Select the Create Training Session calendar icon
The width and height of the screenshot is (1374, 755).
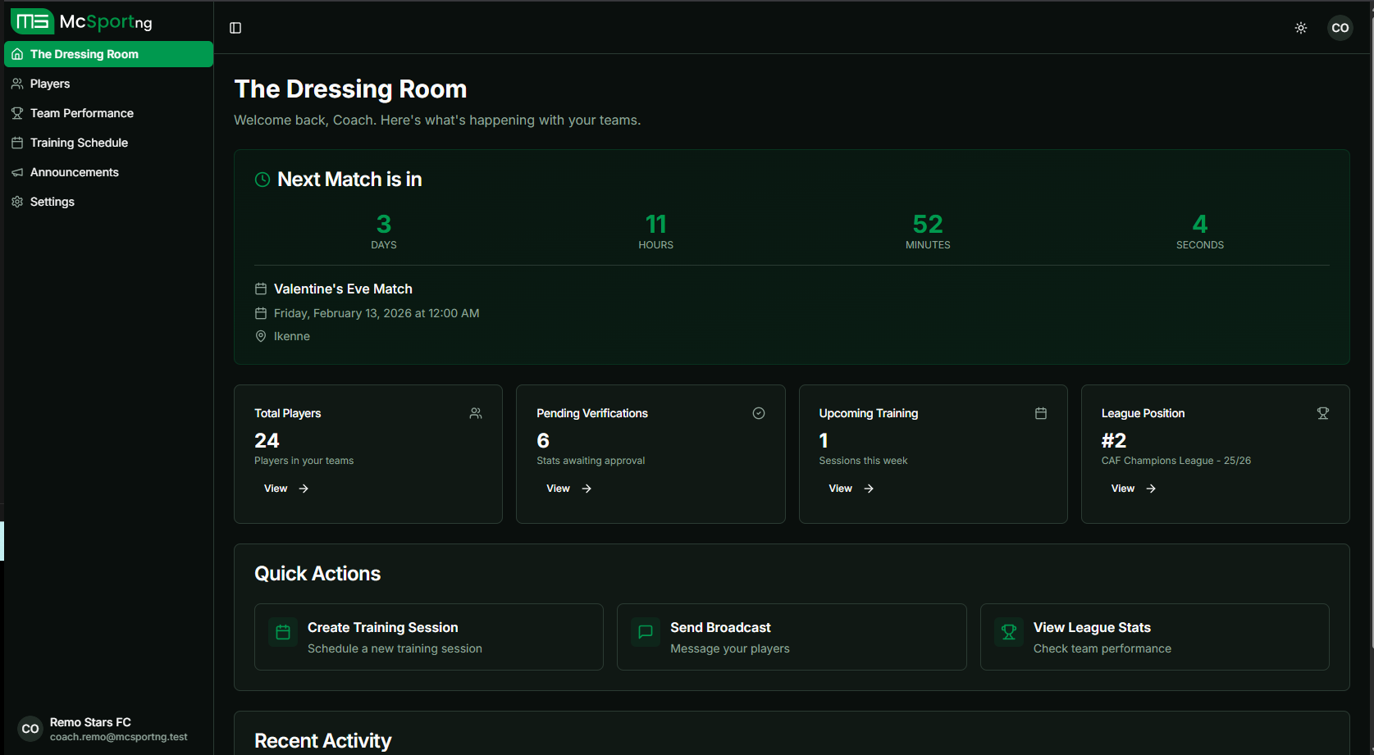point(282,631)
